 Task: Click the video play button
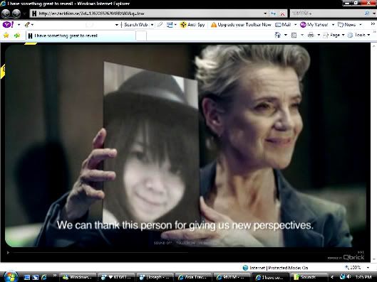[8, 252]
